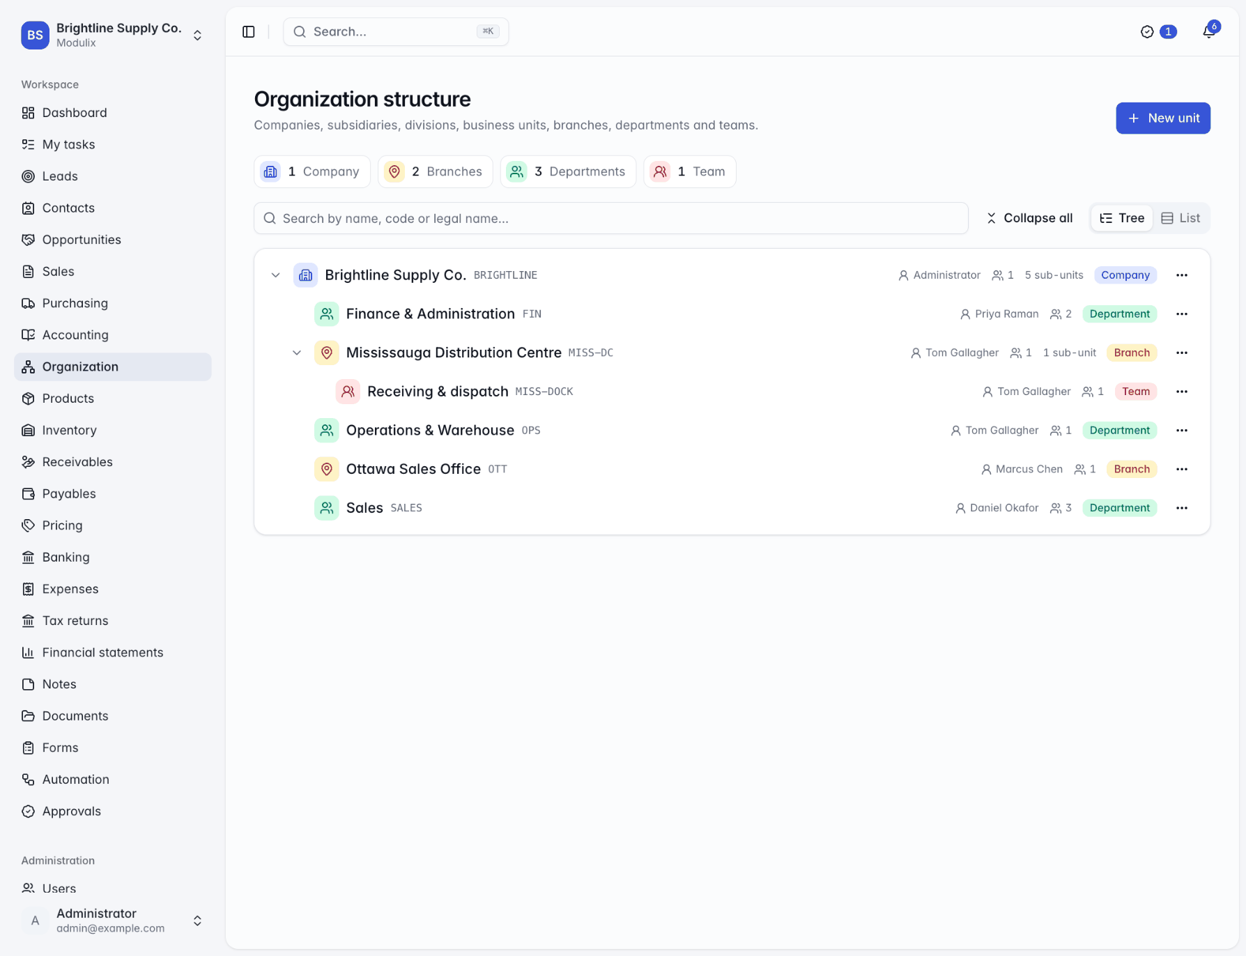
Task: Open more options for Ottawa Sales Office
Action: coord(1182,469)
